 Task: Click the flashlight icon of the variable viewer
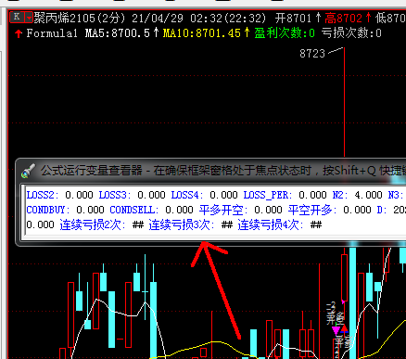(x=28, y=171)
